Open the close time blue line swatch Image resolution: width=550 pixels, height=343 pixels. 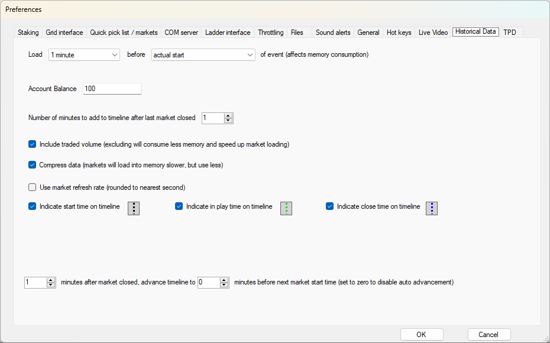432,208
